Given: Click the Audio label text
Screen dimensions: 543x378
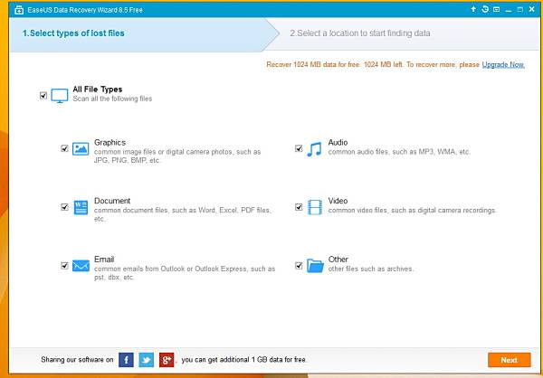Looking at the screenshot, I should click(338, 142).
